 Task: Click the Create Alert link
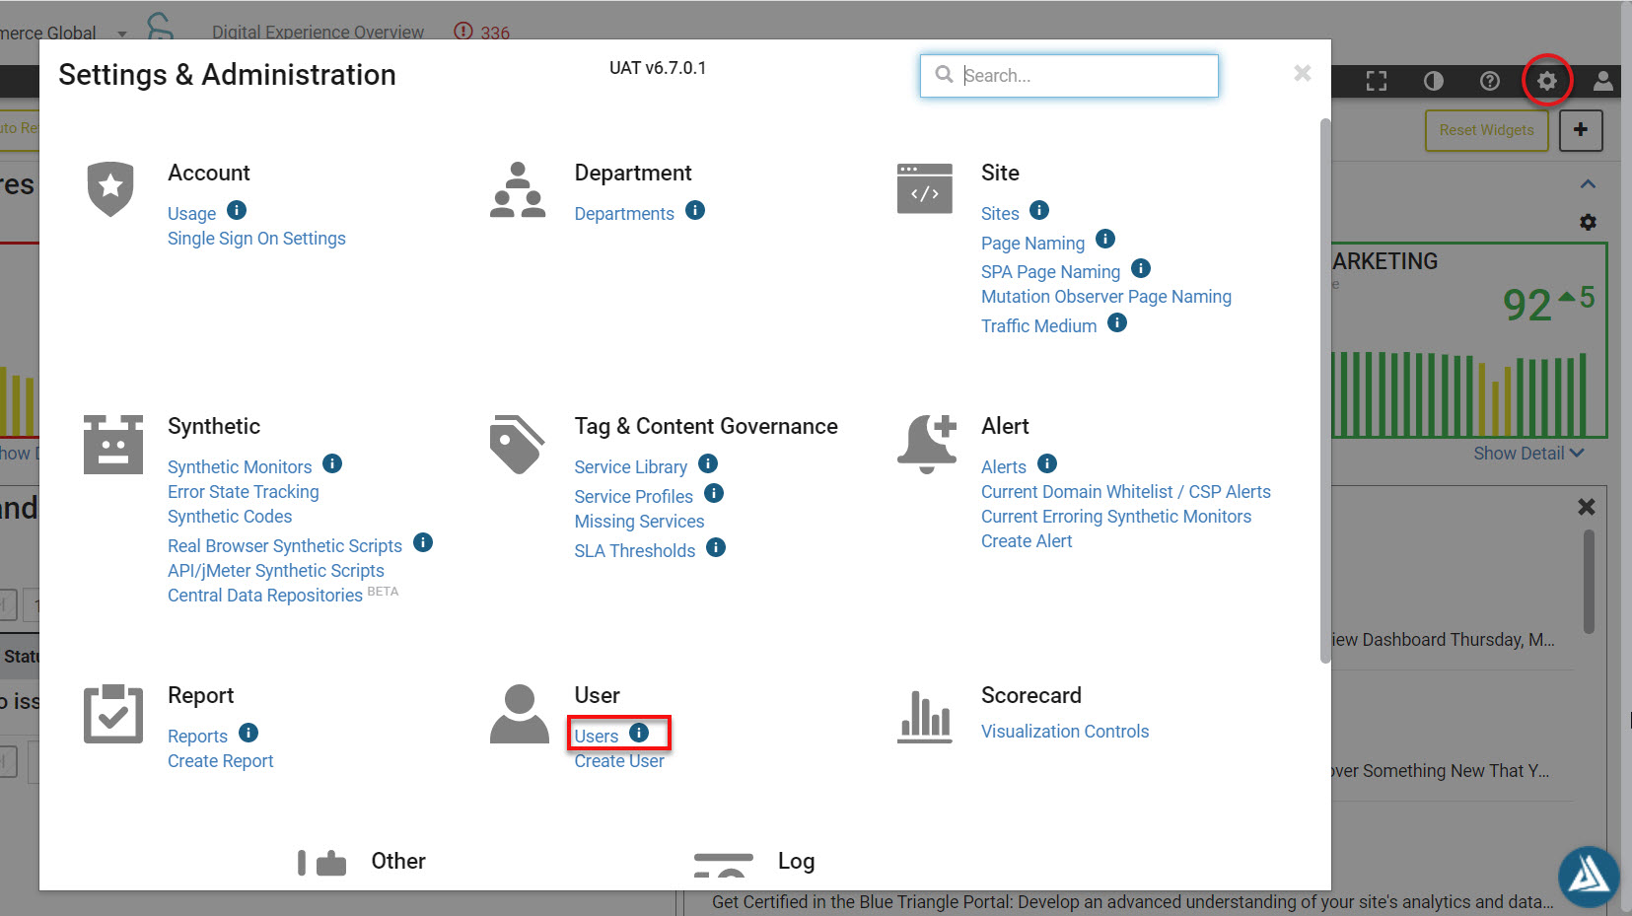[1027, 541]
